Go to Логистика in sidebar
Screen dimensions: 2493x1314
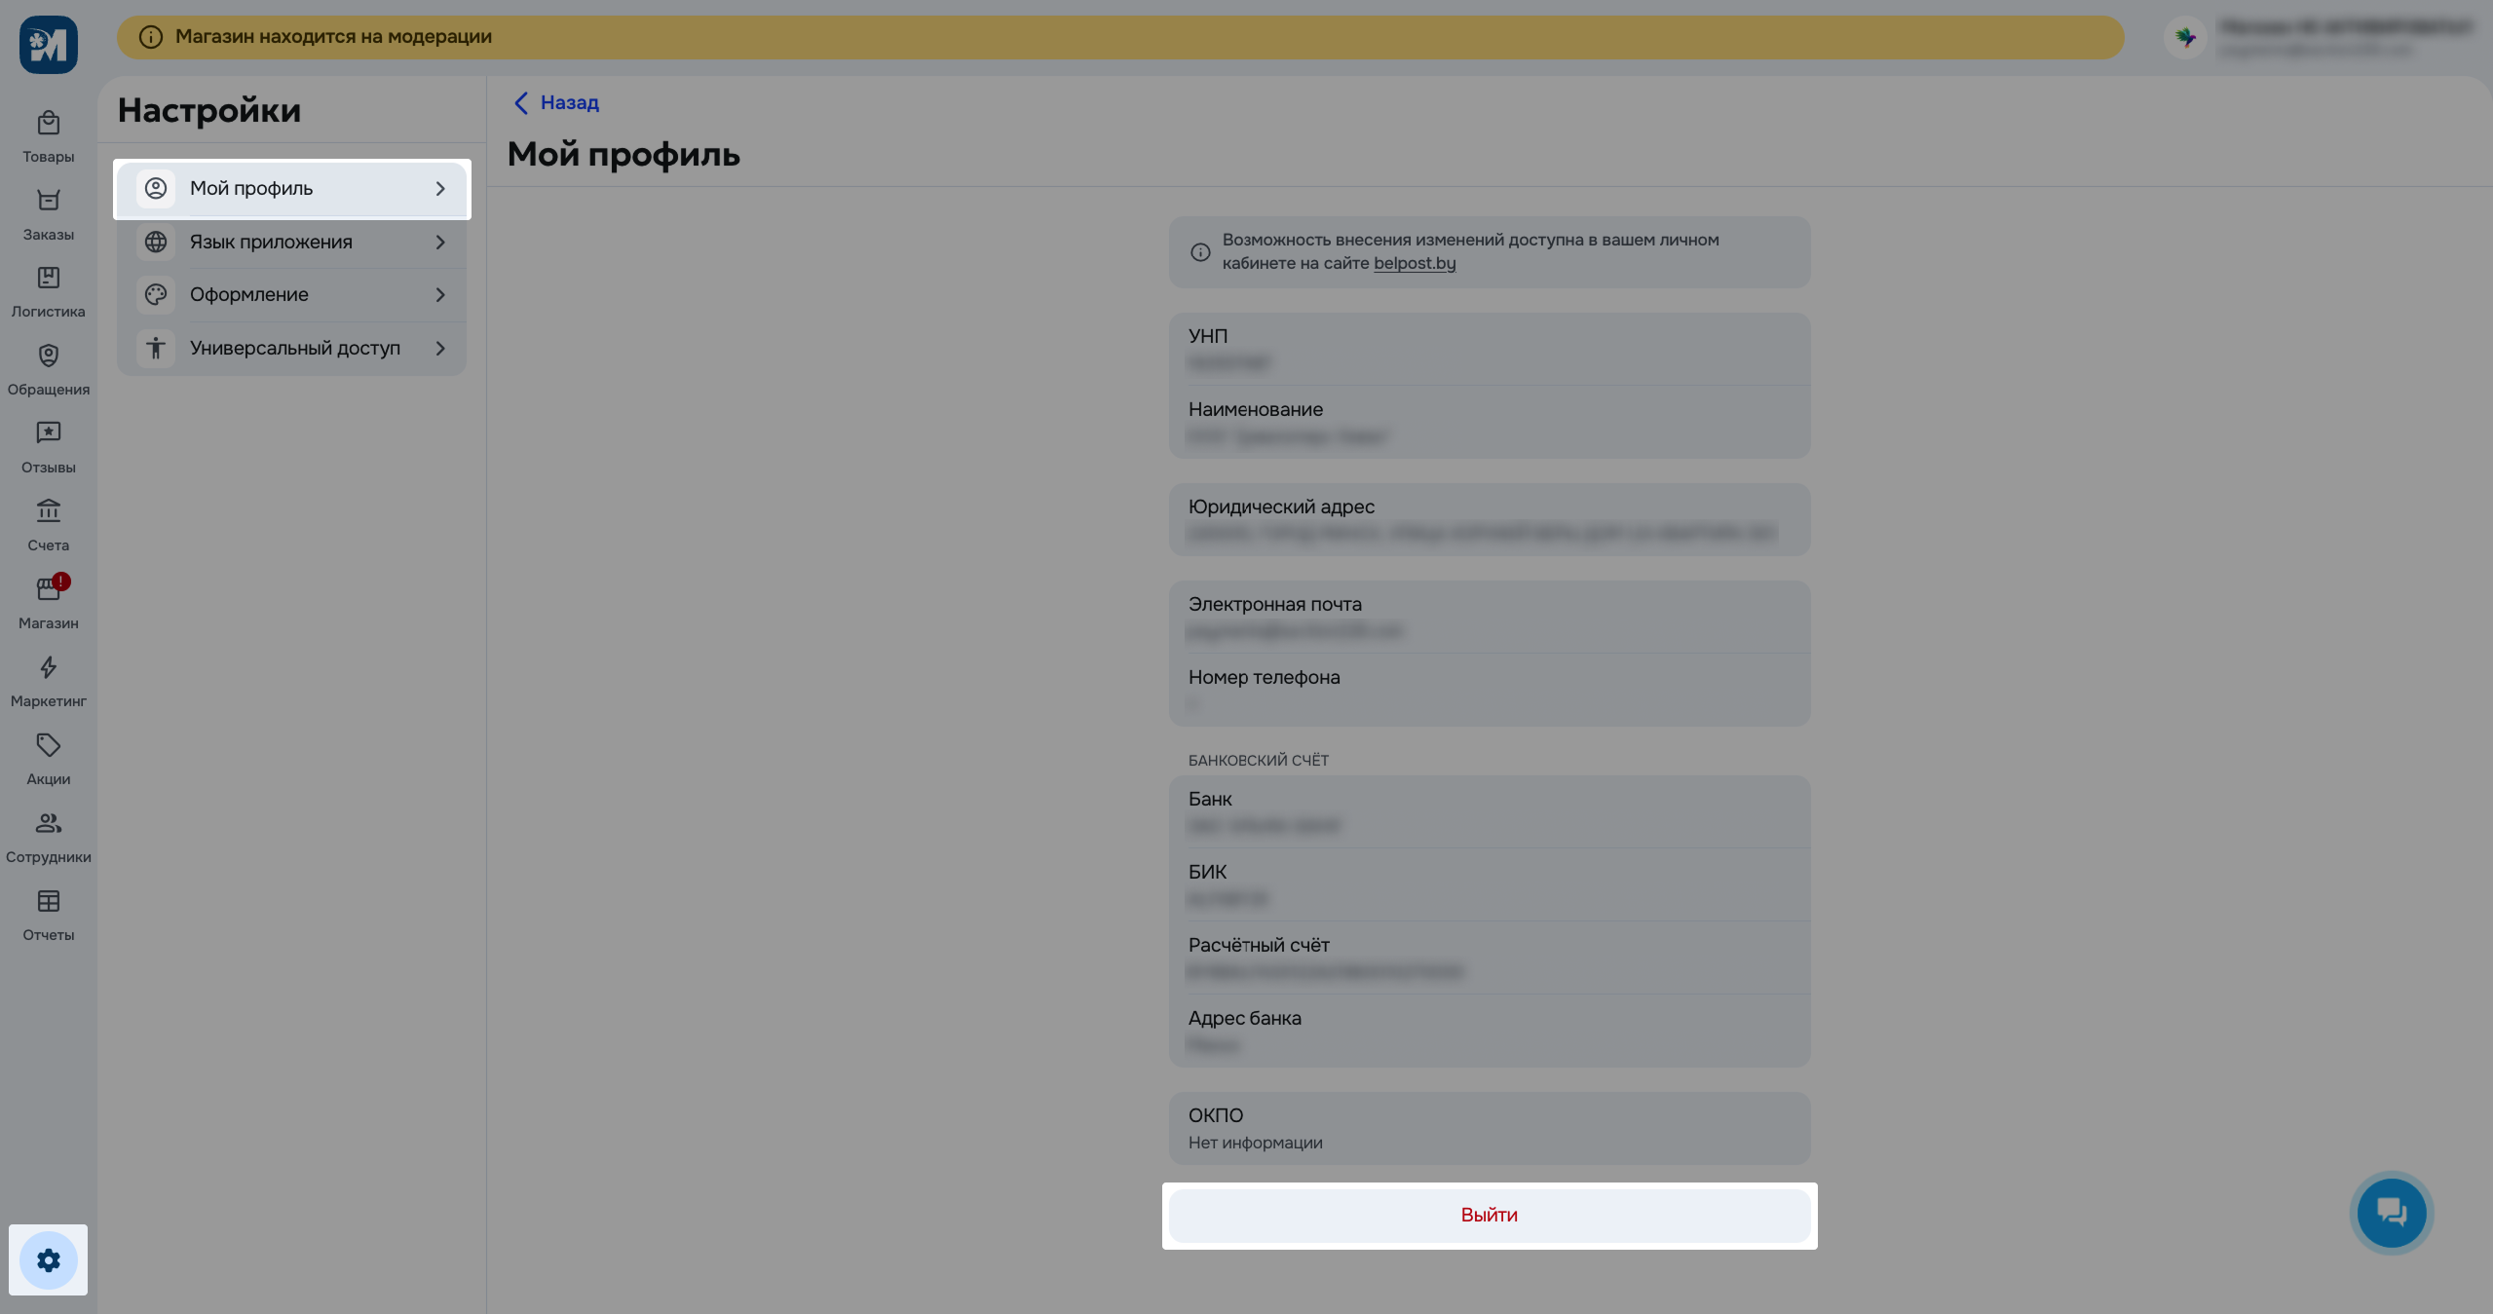(48, 279)
